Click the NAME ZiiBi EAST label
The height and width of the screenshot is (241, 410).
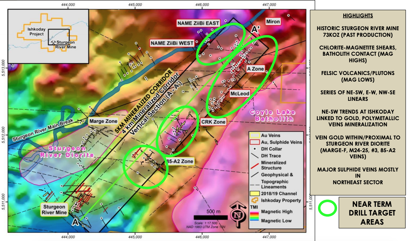click(198, 23)
